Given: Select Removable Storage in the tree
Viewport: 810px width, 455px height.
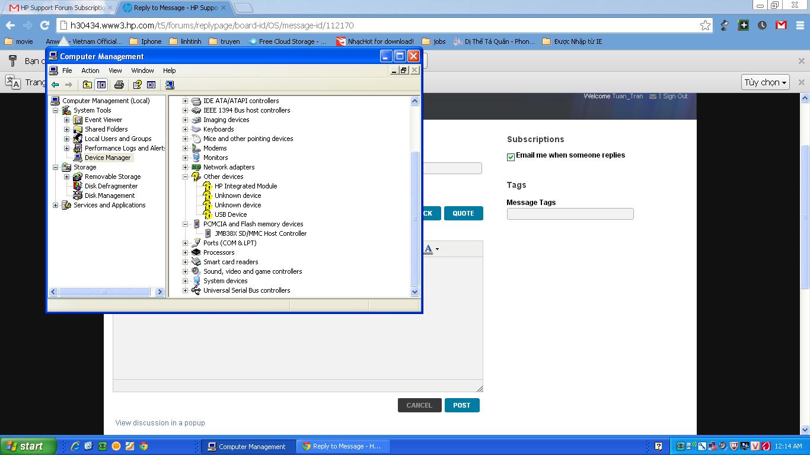Looking at the screenshot, I should coord(113,177).
